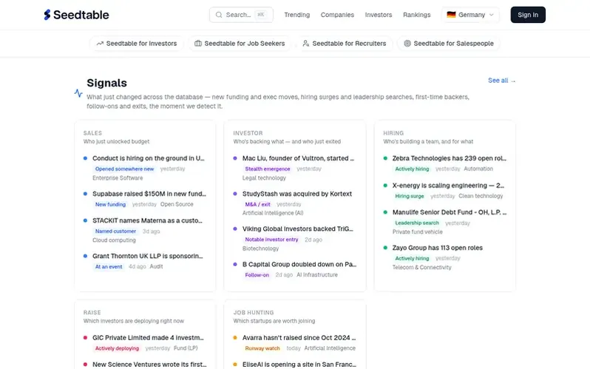Click the New funding tag

[111, 204]
